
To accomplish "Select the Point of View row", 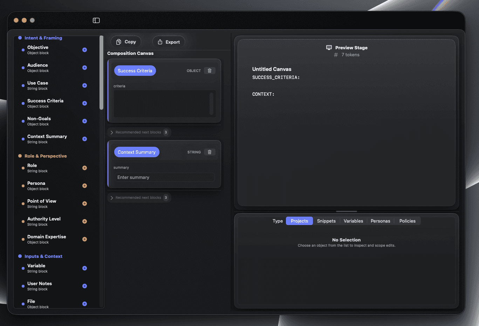I will 54,204.
